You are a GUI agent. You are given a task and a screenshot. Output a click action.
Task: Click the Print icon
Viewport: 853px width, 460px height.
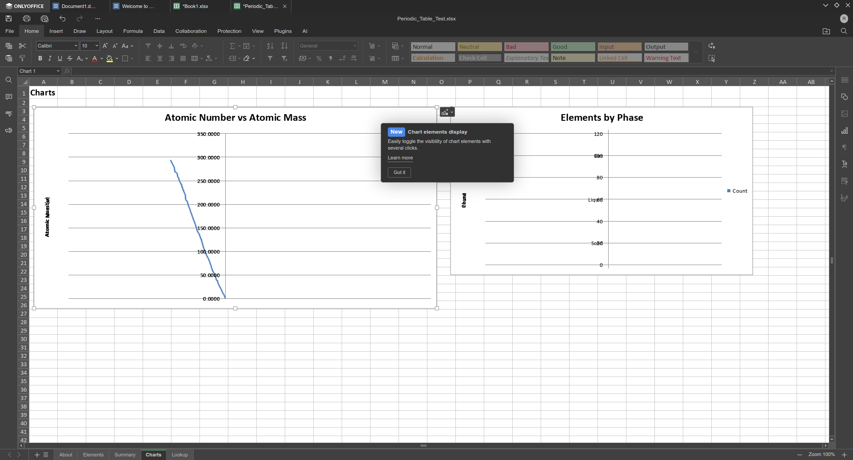click(x=27, y=19)
